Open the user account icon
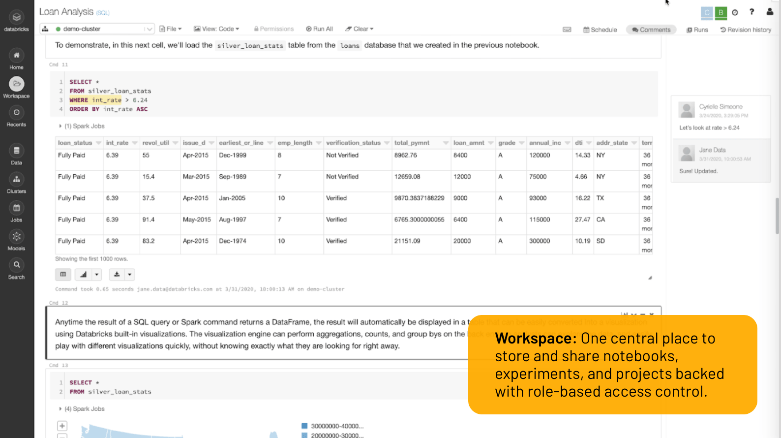 click(x=770, y=12)
